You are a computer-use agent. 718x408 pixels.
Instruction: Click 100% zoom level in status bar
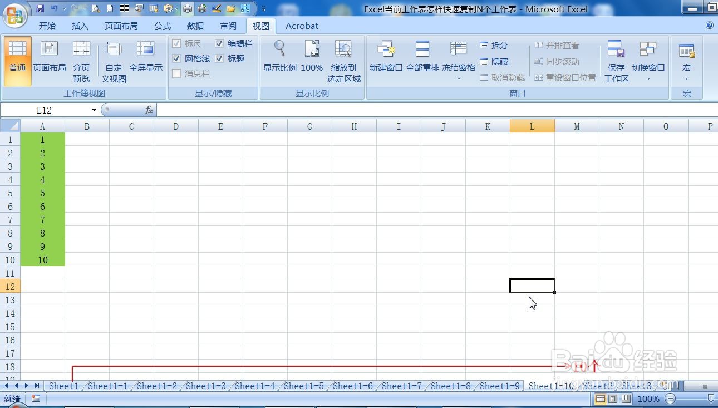648,399
